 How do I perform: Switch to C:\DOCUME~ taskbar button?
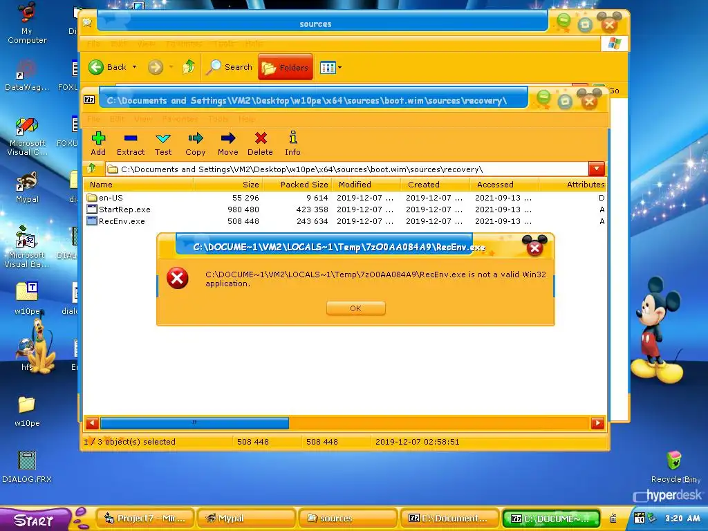pyautogui.click(x=551, y=519)
